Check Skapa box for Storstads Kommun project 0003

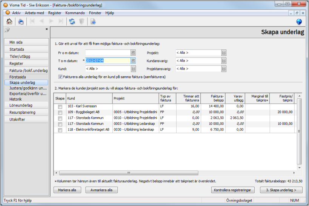60,124
